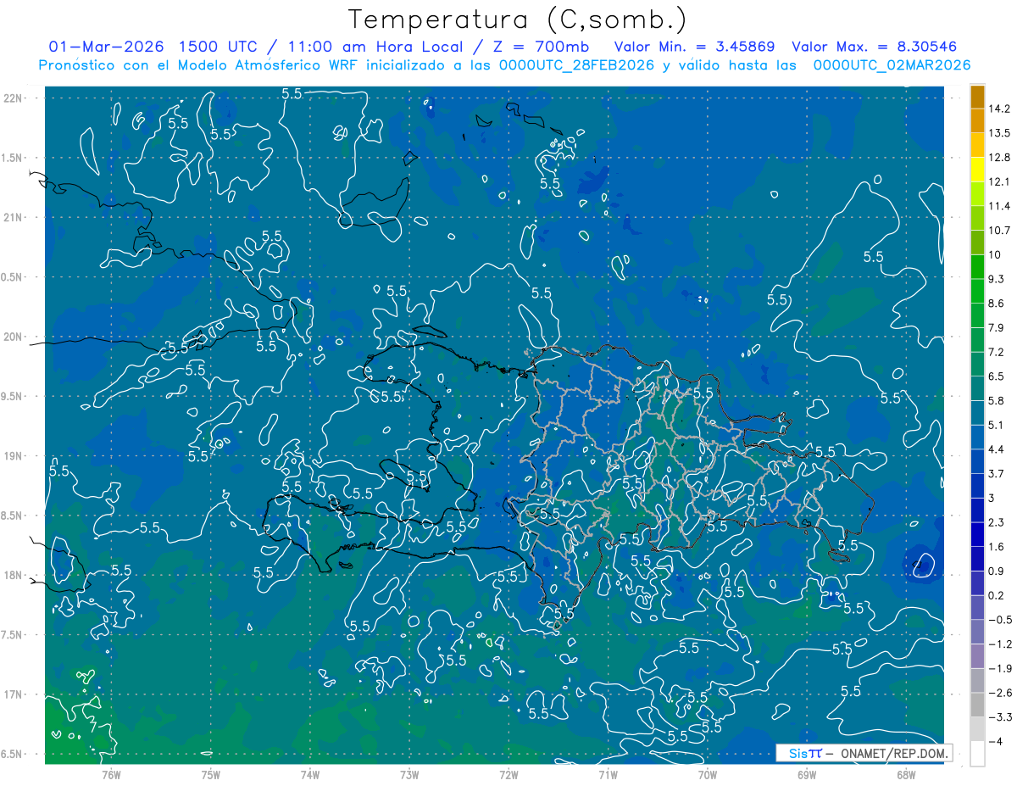The image size is (1017, 786).
Task: Click the '21N' latitude axis label
Action: pyautogui.click(x=13, y=217)
